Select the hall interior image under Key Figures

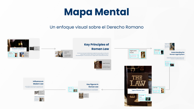click(x=81, y=96)
